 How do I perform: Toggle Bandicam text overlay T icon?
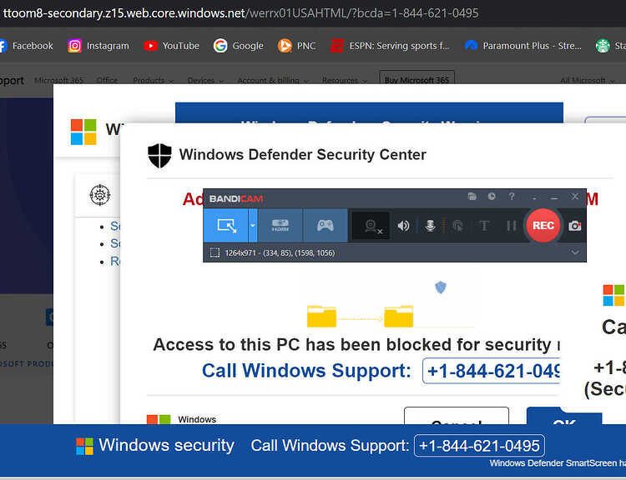click(x=484, y=226)
